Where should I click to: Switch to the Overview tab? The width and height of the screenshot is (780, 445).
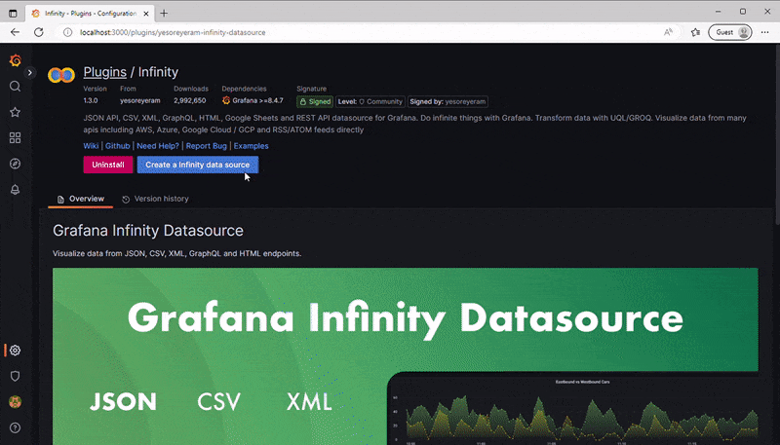click(81, 199)
